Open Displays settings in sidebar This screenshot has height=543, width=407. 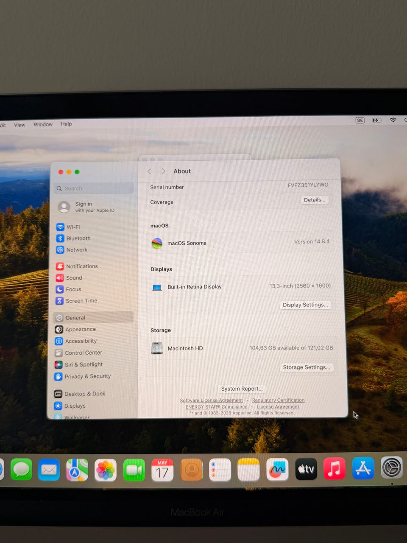coord(70,406)
